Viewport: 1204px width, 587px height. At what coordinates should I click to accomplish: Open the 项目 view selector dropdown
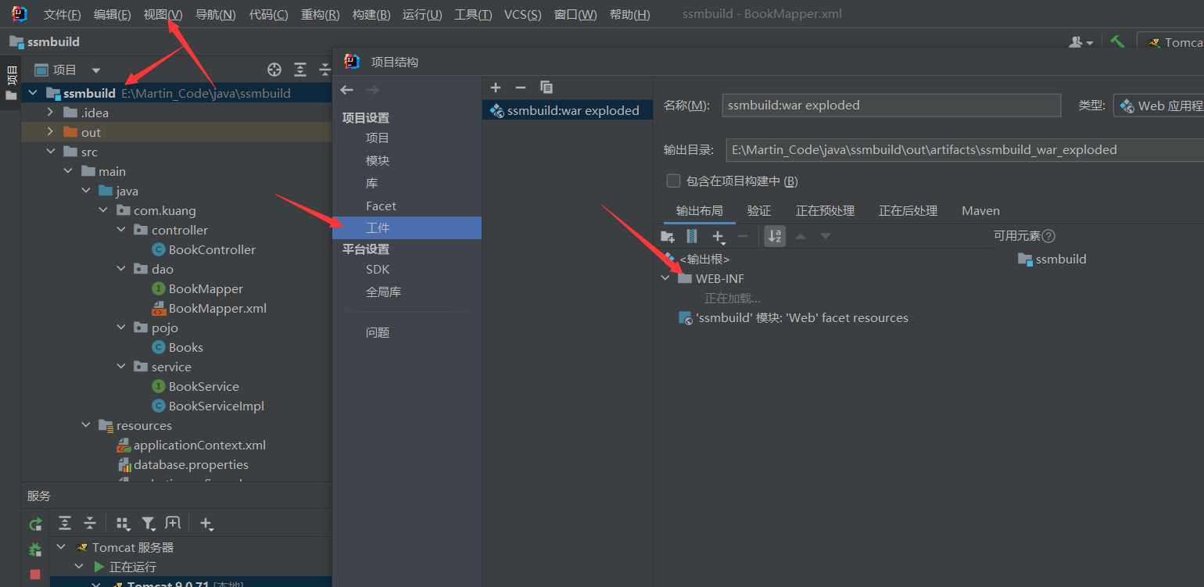click(68, 70)
